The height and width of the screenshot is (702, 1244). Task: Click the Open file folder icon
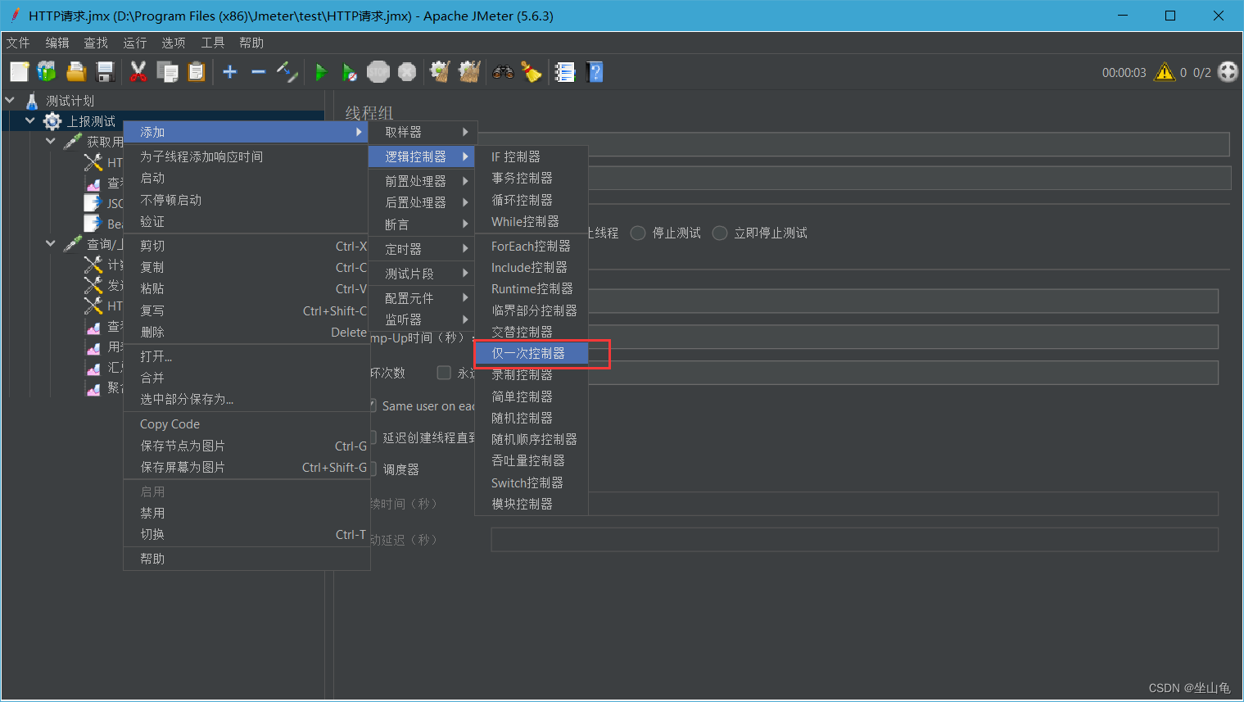click(76, 72)
